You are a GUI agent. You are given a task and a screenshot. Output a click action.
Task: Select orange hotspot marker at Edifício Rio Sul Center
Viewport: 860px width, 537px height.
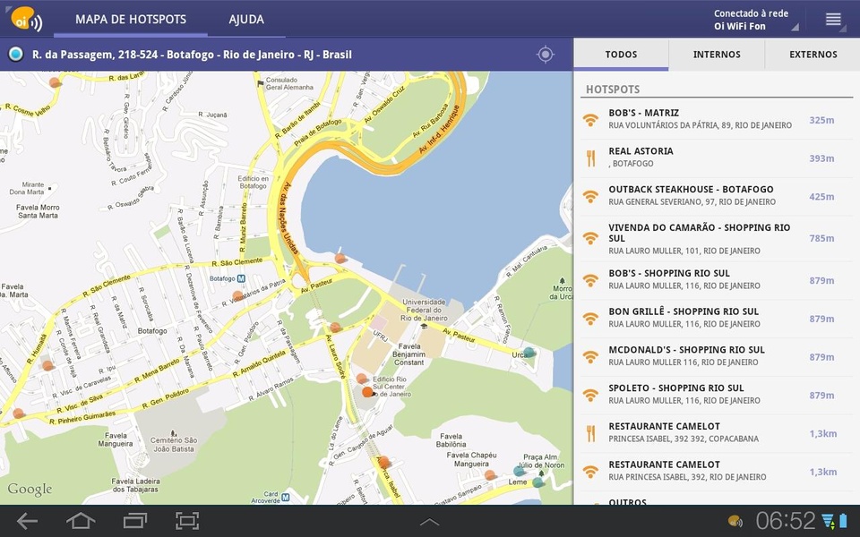pyautogui.click(x=368, y=392)
